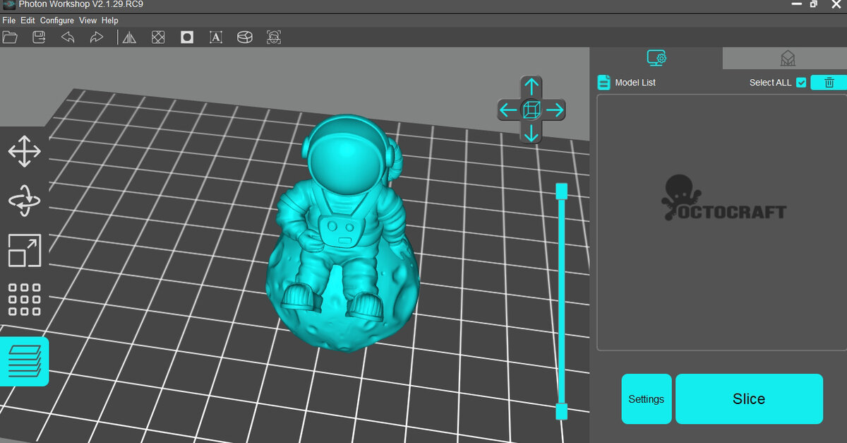
Task: Open the Configure menu
Action: [57, 20]
